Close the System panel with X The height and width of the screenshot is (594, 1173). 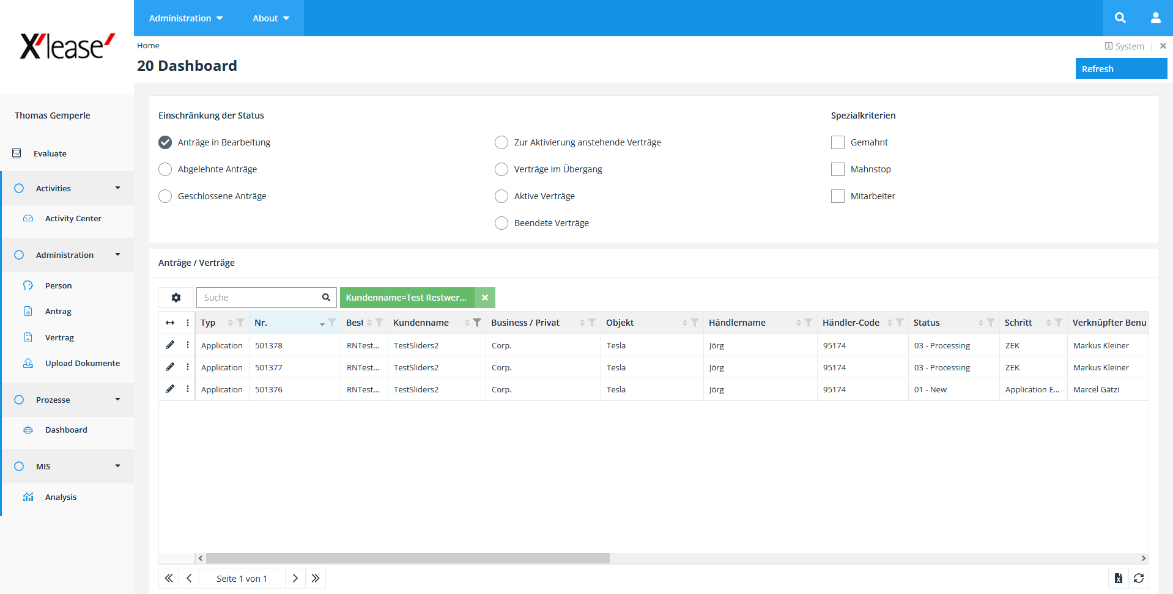point(1163,46)
